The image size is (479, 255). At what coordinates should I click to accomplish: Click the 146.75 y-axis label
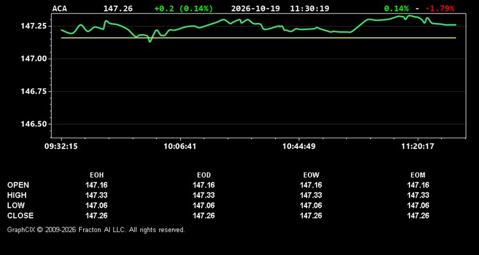pos(33,92)
